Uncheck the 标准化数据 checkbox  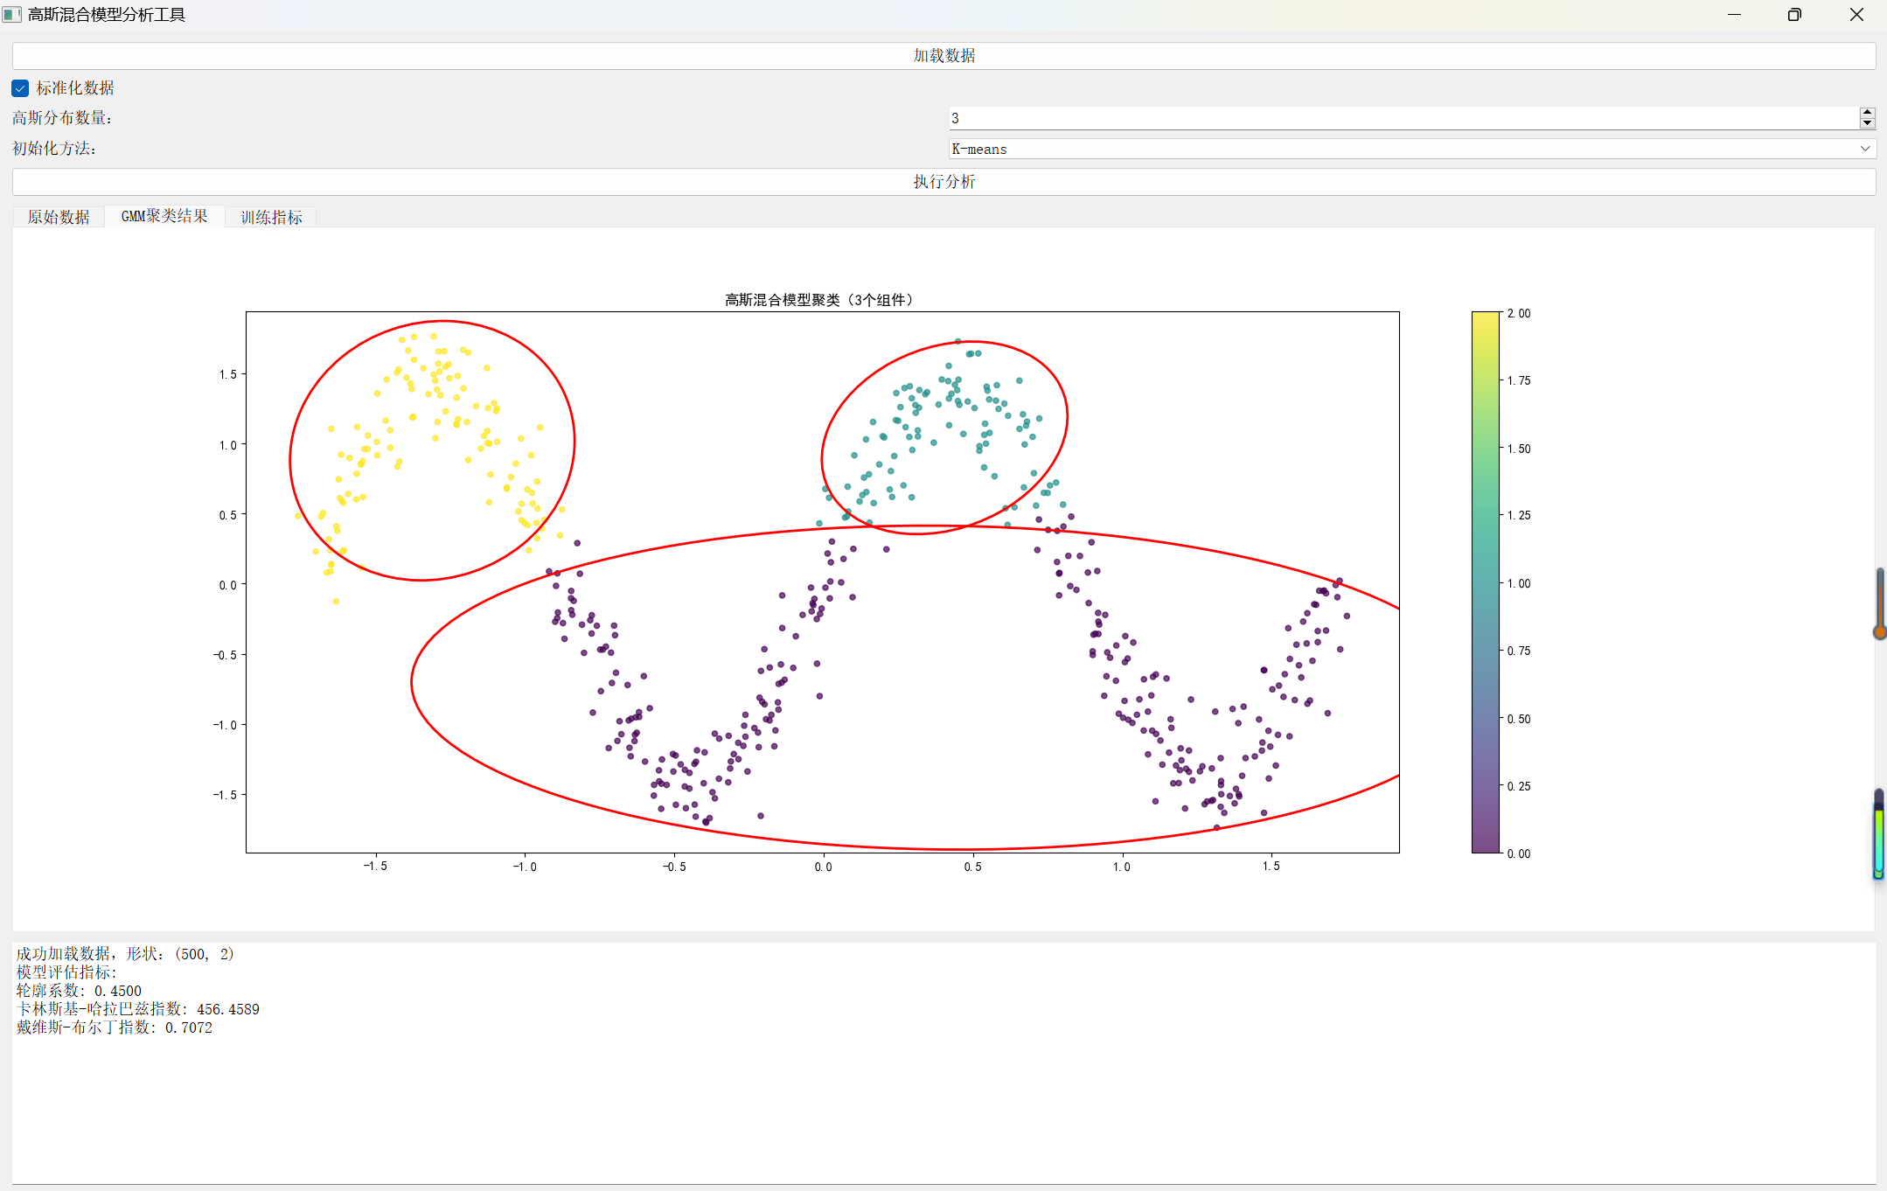20,88
